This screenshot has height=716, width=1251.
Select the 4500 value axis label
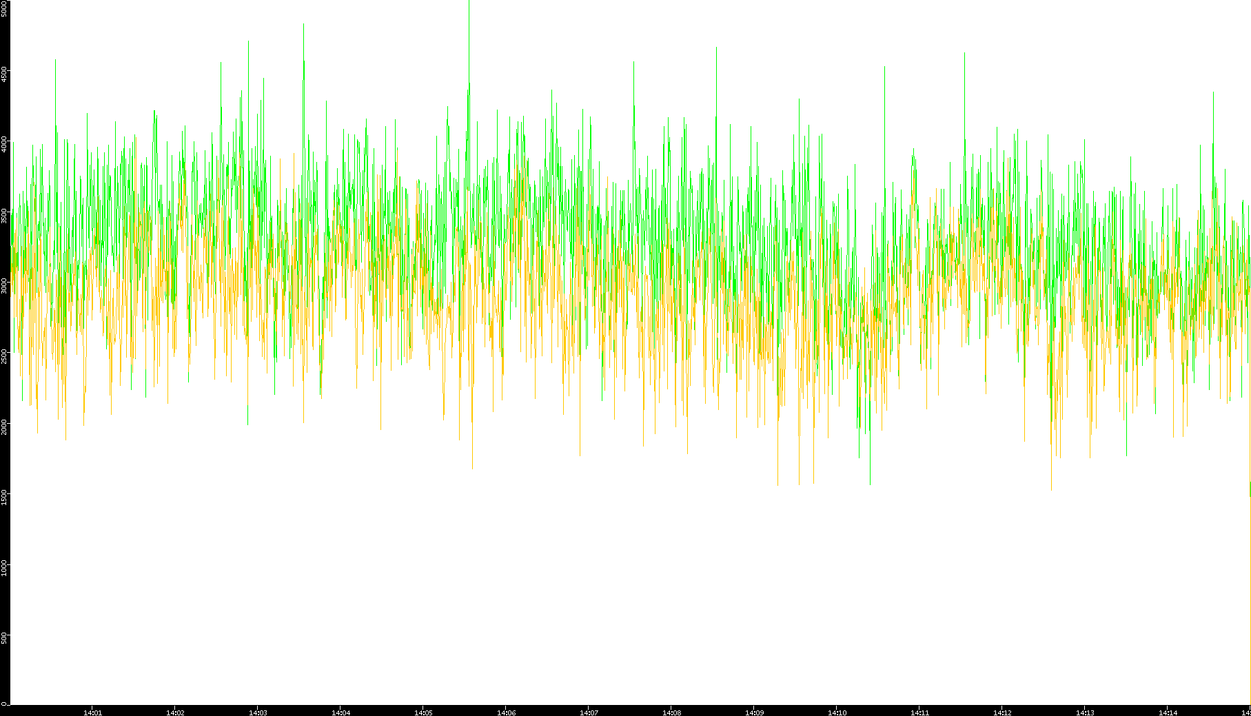coord(5,74)
